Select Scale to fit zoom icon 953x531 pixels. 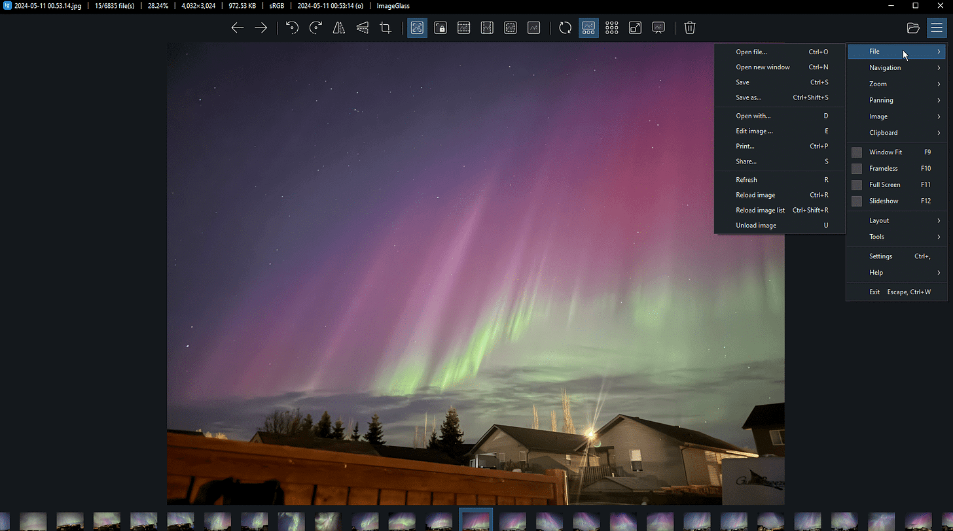click(511, 27)
